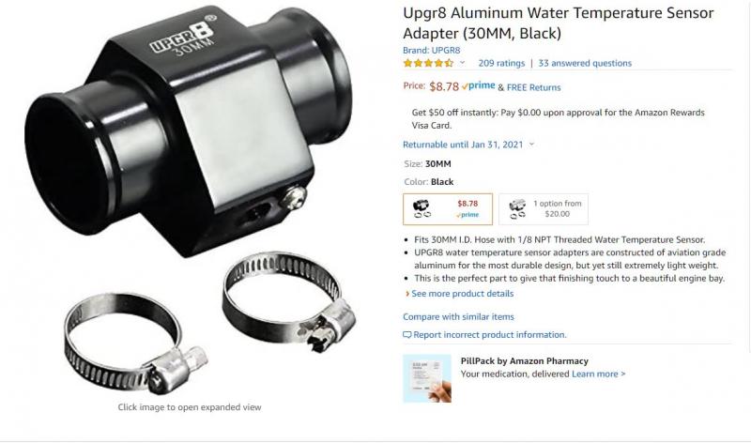Image resolution: width=751 pixels, height=443 pixels.
Task: Click the report speech bubble icon
Action: [x=407, y=335]
